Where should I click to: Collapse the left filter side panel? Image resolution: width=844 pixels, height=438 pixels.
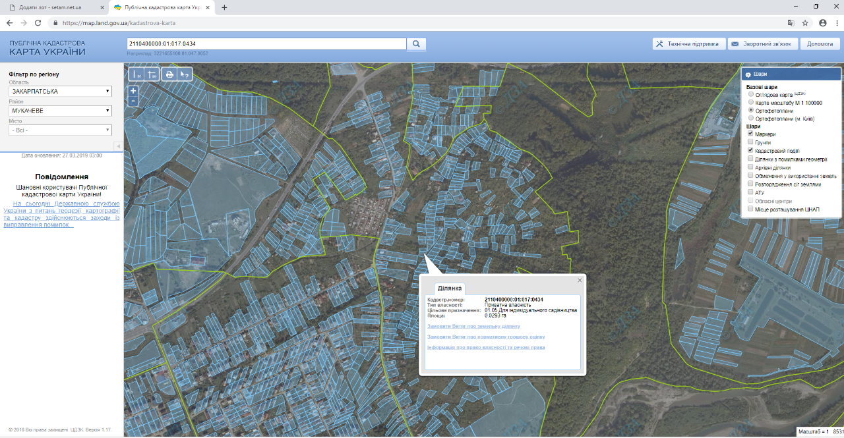coord(118,146)
